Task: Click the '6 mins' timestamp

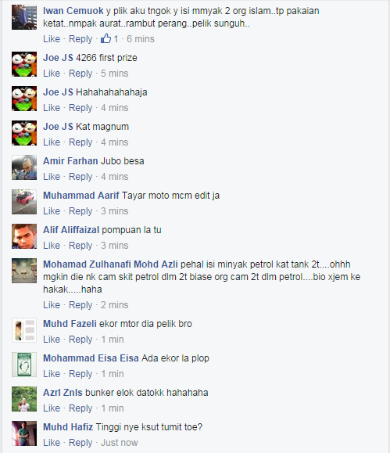Action: 141,38
